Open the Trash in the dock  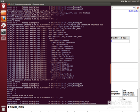[x=3, y=108]
